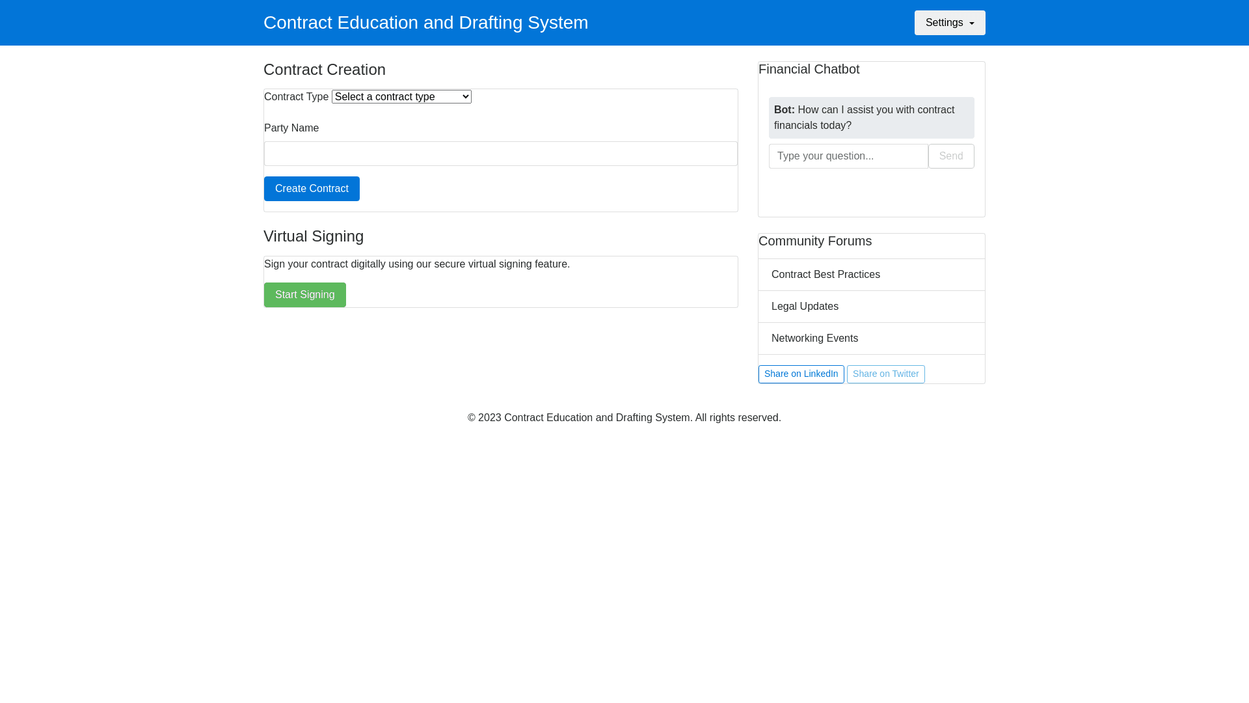Click the footer copyright text
This screenshot has width=1249, height=703.
click(624, 418)
